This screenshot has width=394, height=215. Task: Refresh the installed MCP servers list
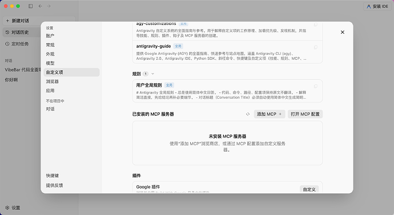[248, 114]
